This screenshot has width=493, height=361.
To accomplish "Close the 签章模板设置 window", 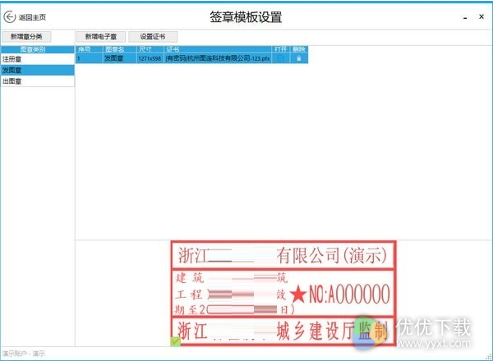I will point(481,16).
